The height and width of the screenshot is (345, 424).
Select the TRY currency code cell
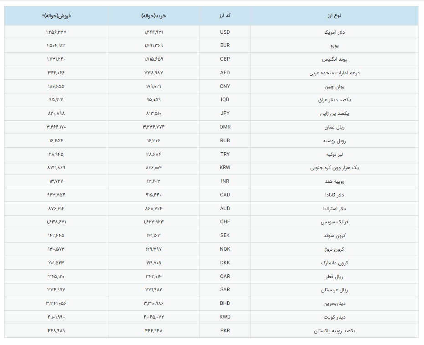(225, 154)
